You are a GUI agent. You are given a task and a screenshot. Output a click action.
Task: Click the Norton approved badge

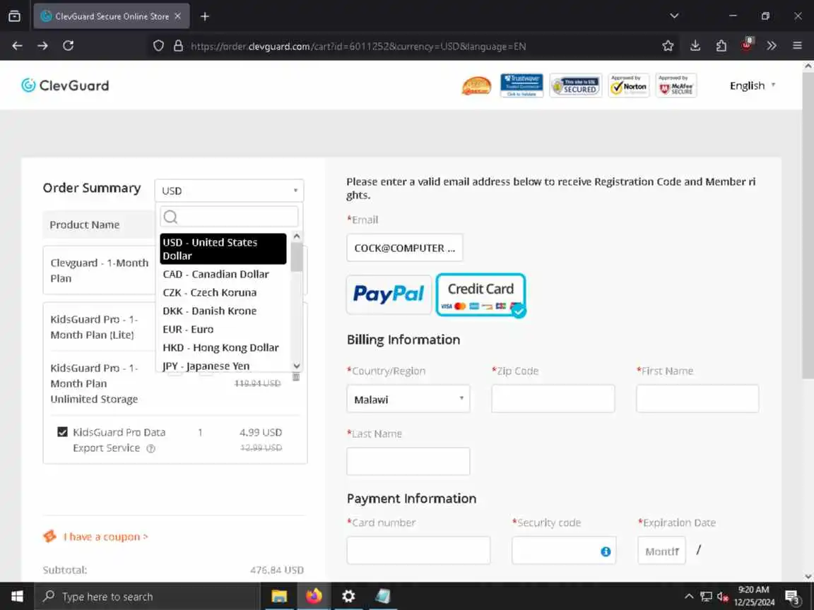coord(629,85)
